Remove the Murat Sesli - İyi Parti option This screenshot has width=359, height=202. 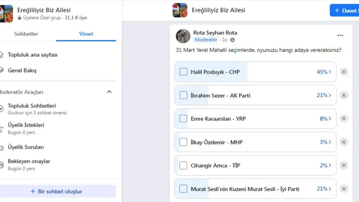(x=343, y=189)
